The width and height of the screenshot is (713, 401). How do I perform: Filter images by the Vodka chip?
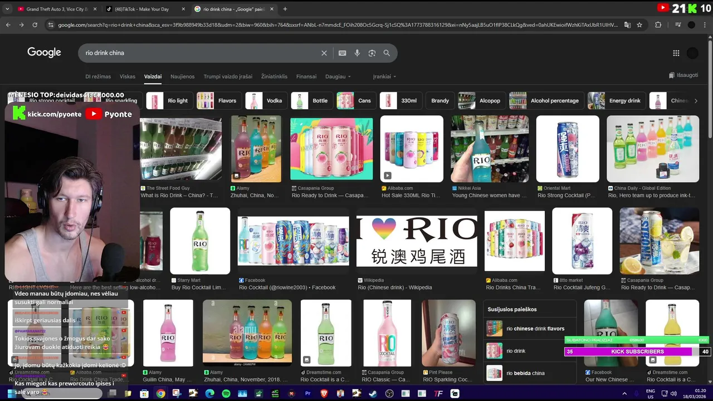pos(266,101)
